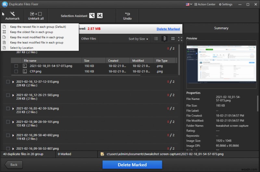260x172 pixels.
Task: Sort by the Size column header
Action: [94, 61]
